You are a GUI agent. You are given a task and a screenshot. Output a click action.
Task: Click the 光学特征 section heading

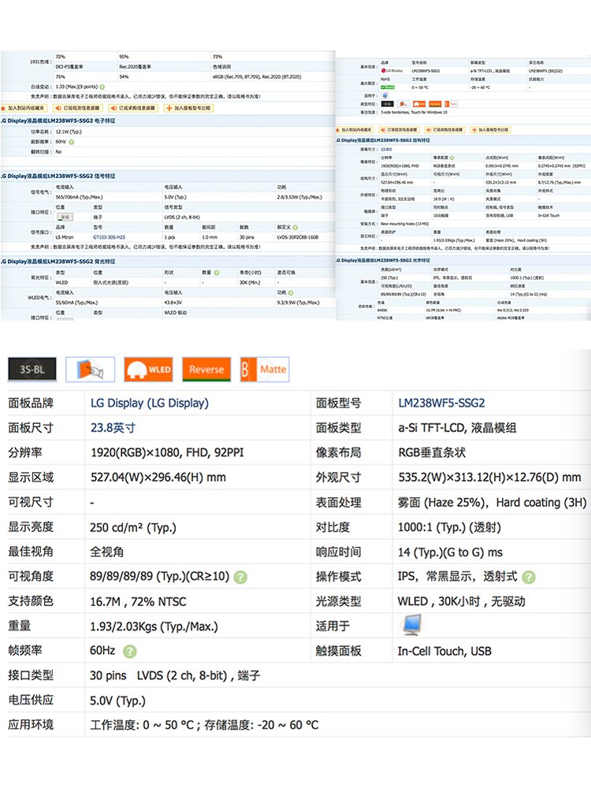383,260
